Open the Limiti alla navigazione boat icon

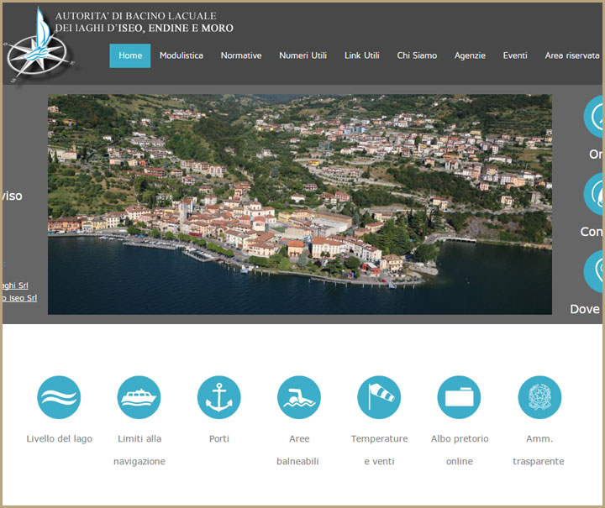click(139, 397)
